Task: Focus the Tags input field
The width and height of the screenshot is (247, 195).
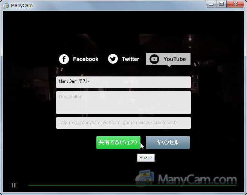Action: pos(123,123)
